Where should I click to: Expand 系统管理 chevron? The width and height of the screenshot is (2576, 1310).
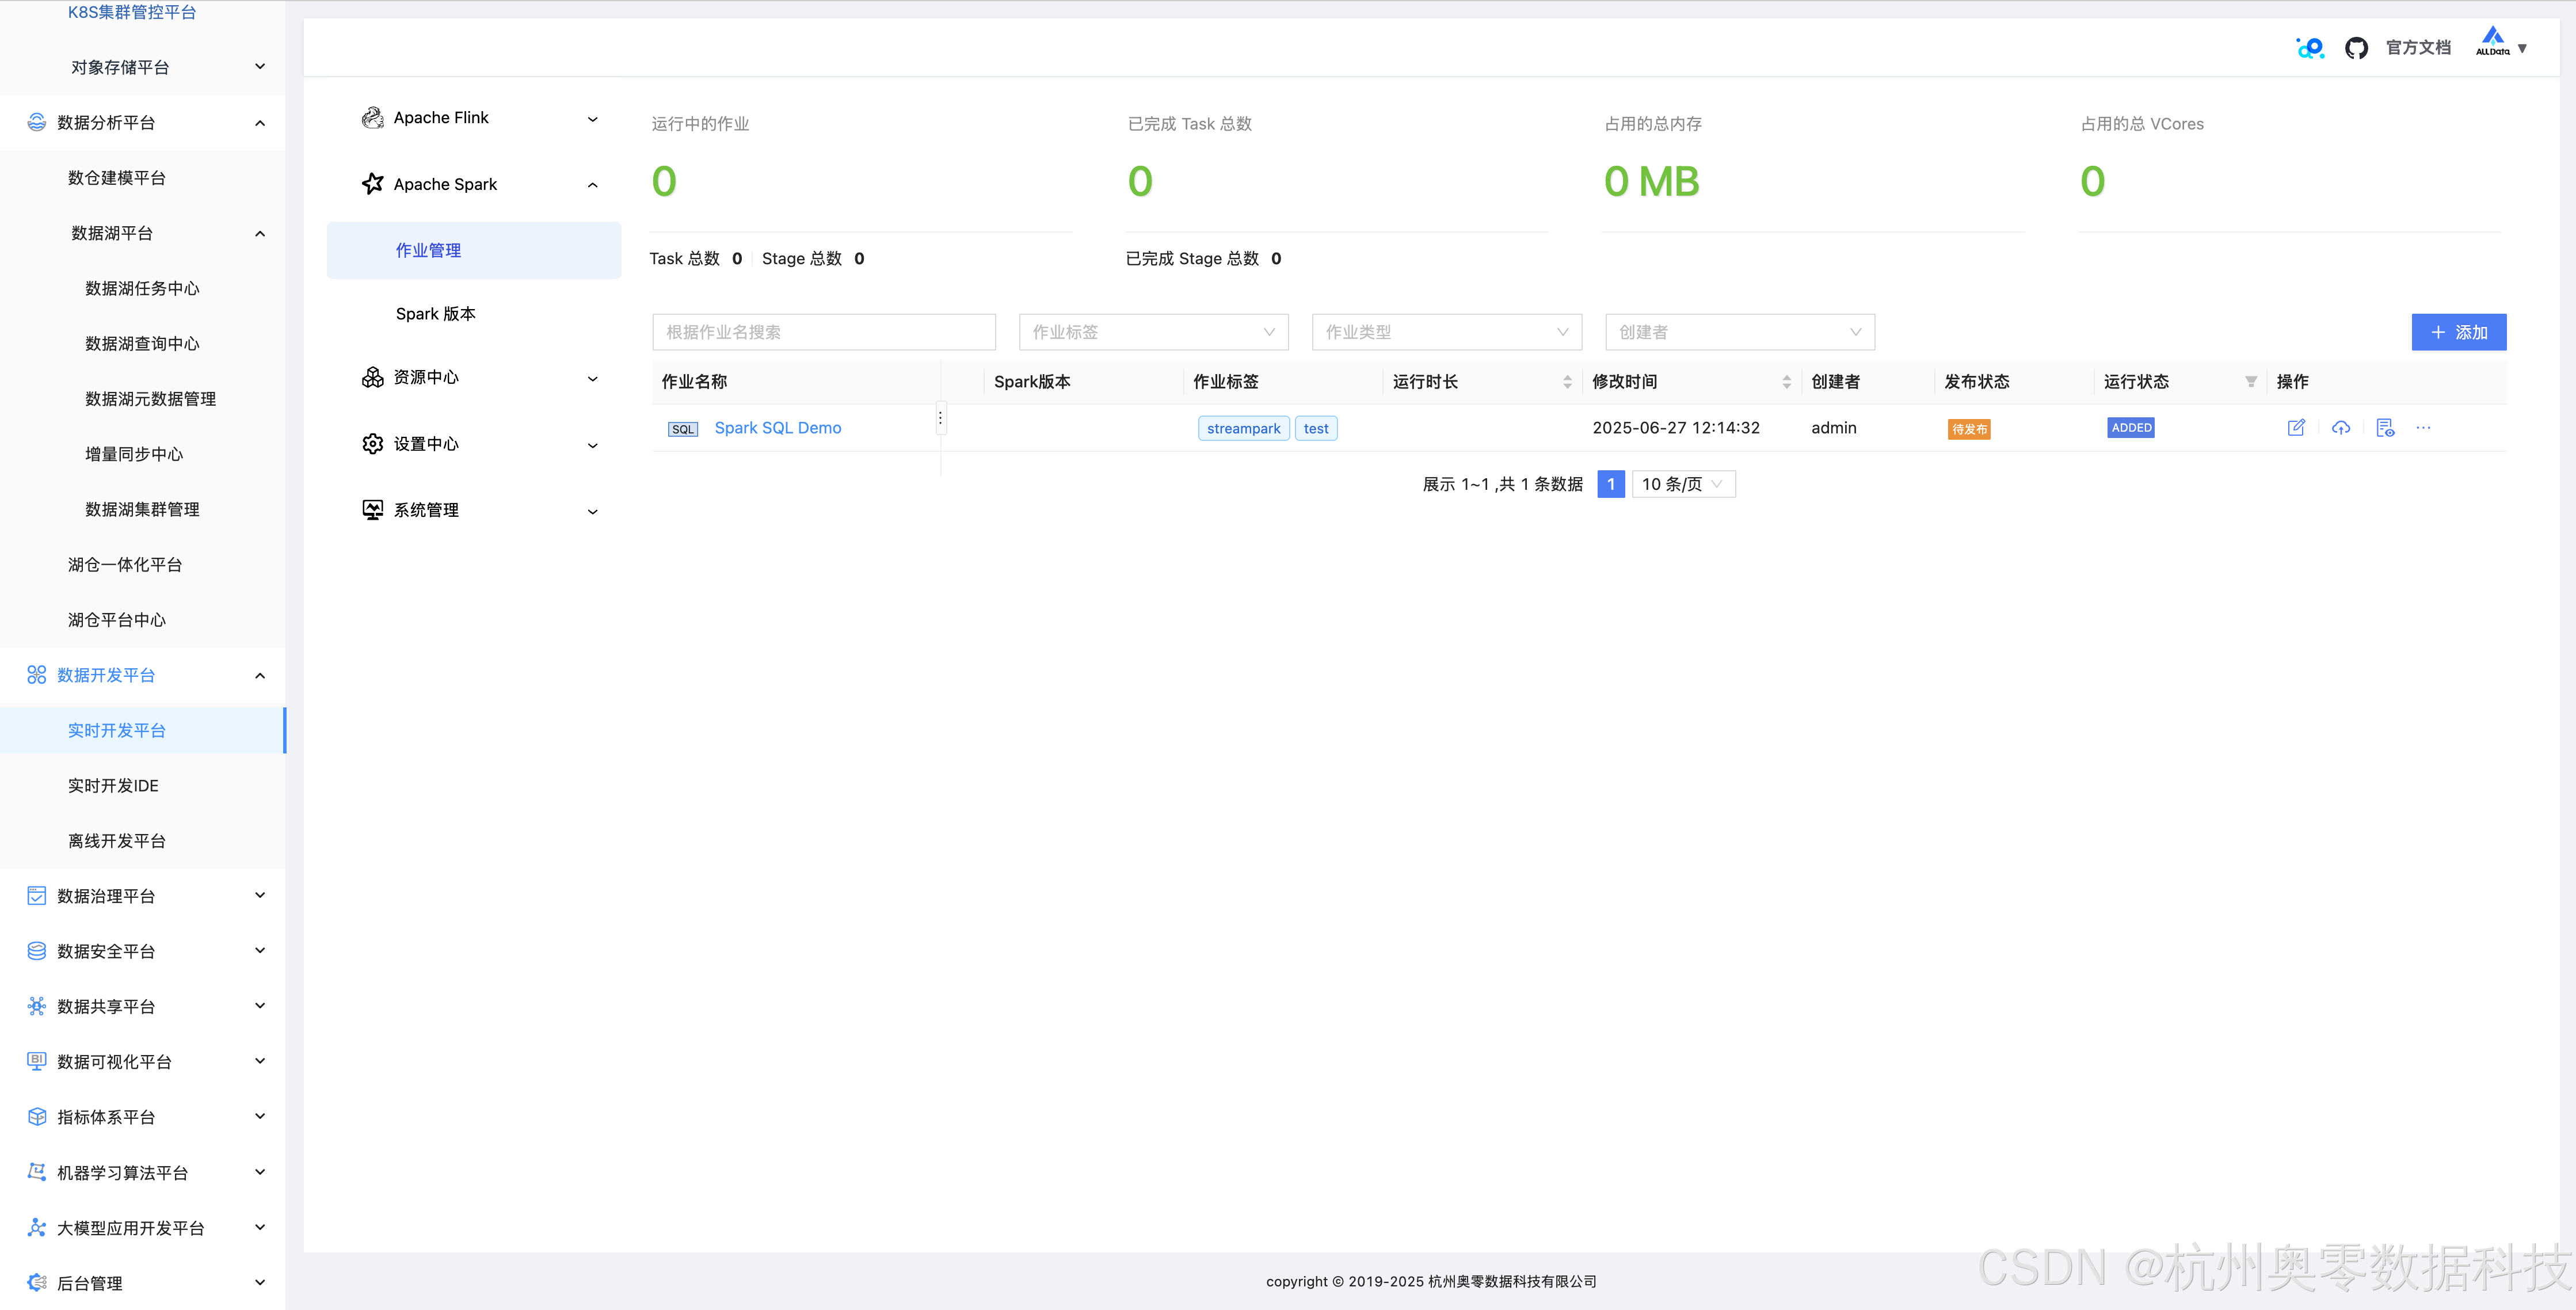[592, 512]
